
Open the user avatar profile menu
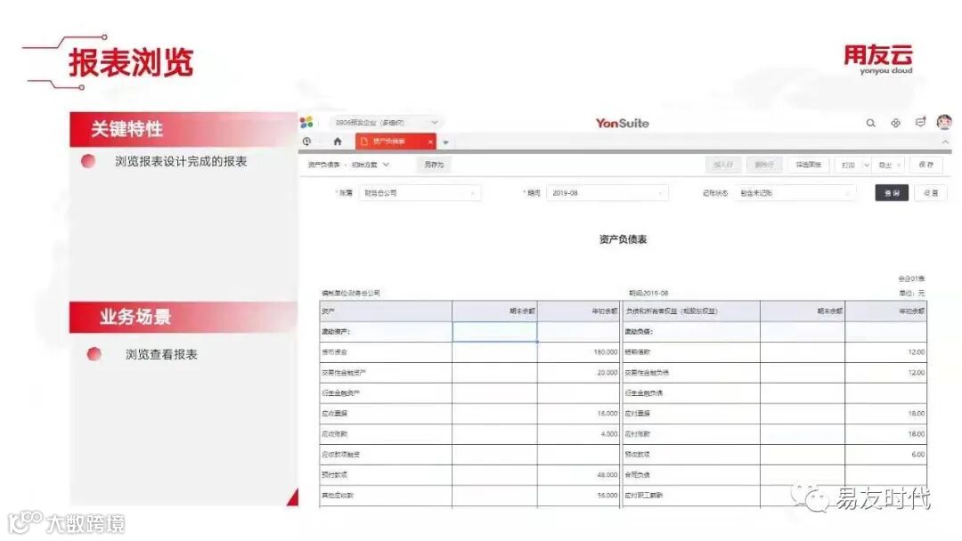(x=944, y=122)
